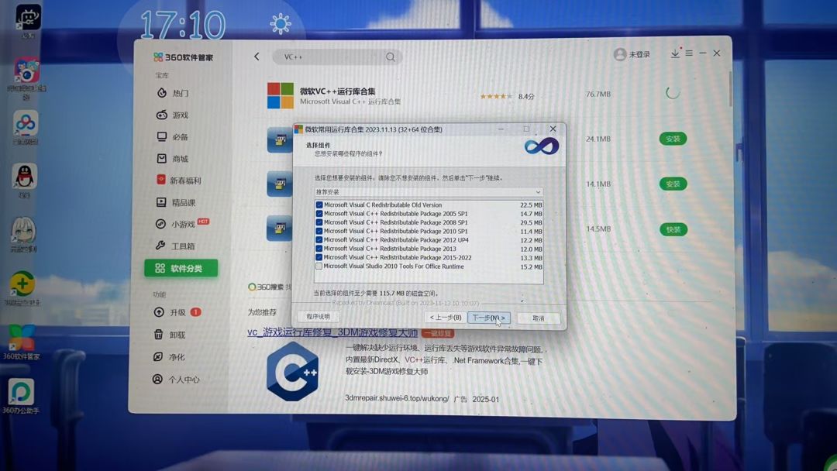Check Visual Studio 2010 Tools For Office Runtime
The width and height of the screenshot is (837, 471).
click(x=319, y=266)
